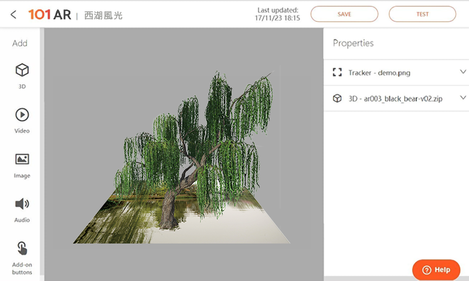Image resolution: width=469 pixels, height=281 pixels.
Task: Open the orange Help button
Action: [436, 269]
